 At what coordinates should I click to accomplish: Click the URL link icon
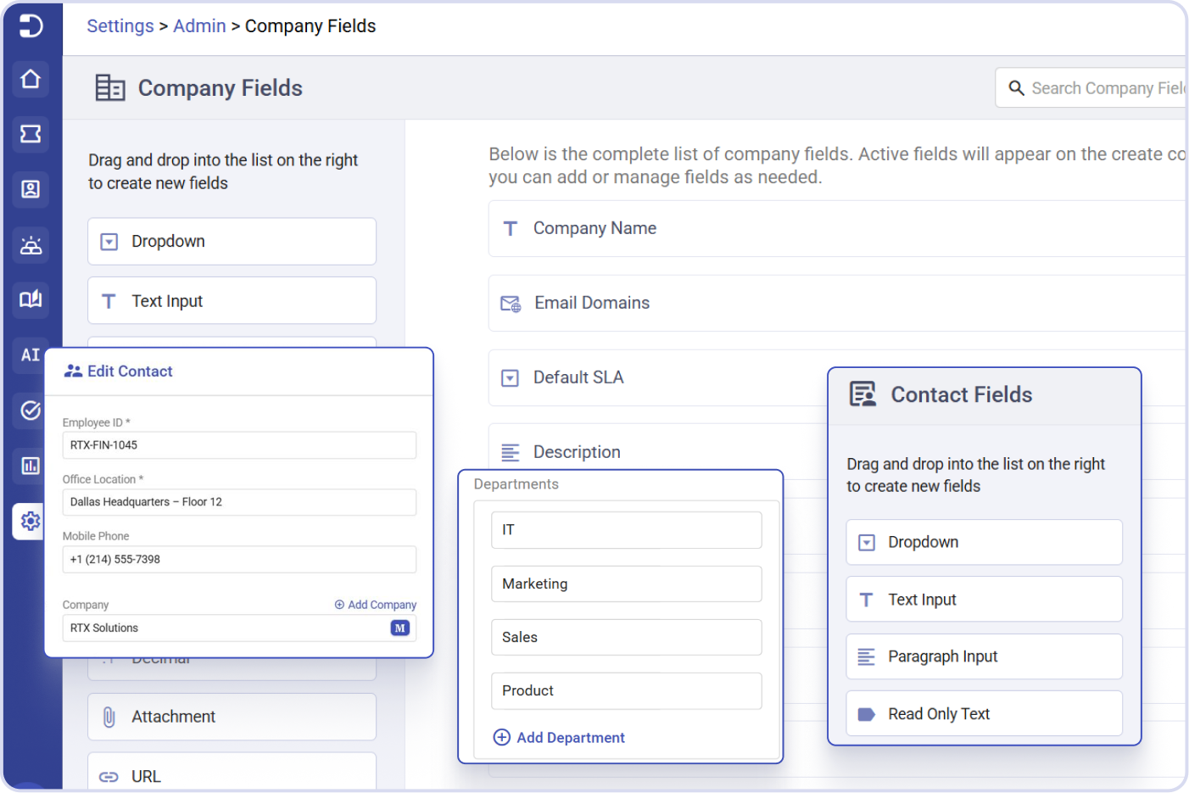point(109,777)
